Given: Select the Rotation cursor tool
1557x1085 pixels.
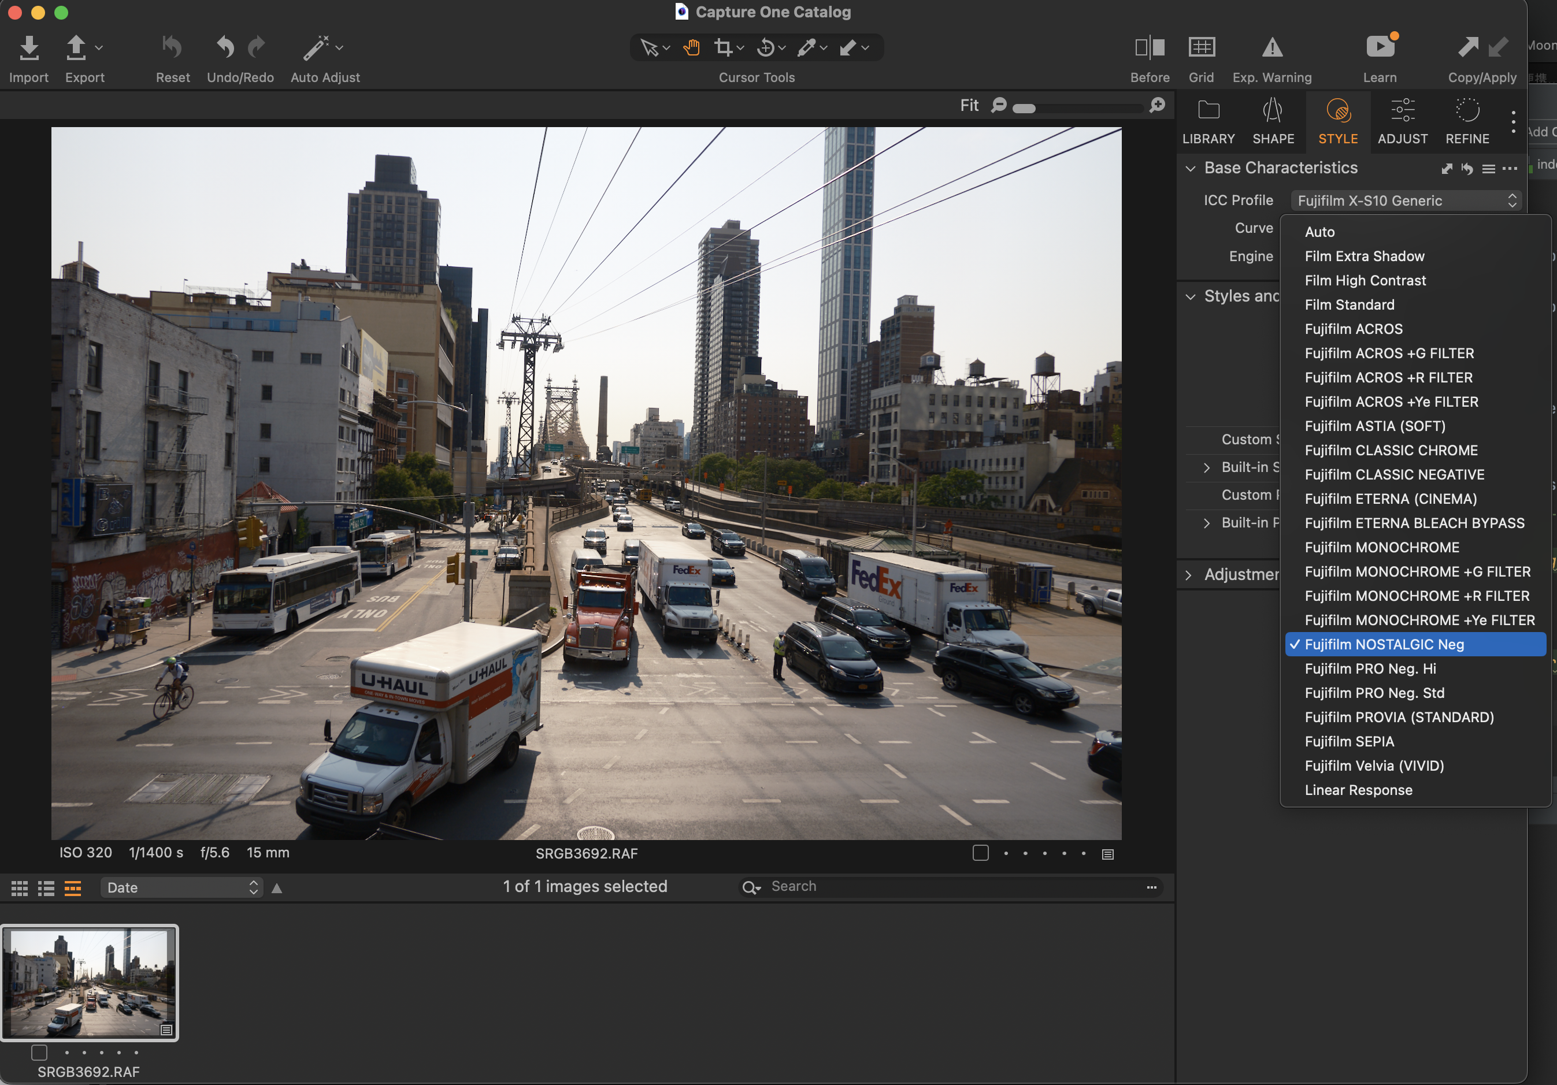Looking at the screenshot, I should (765, 47).
